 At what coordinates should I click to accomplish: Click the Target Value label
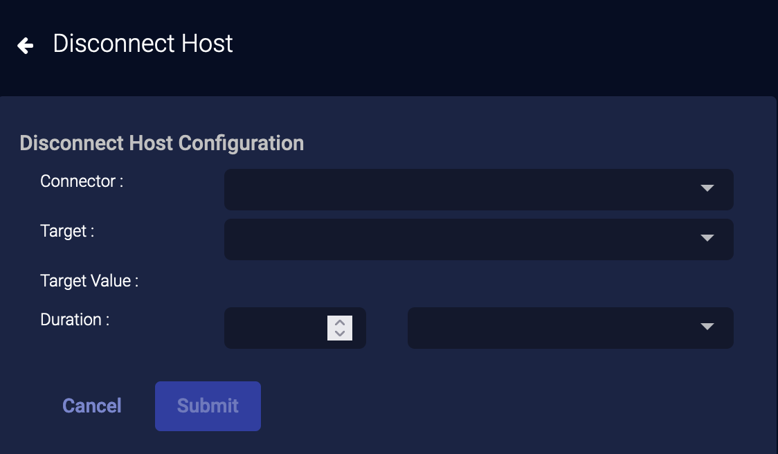click(89, 281)
